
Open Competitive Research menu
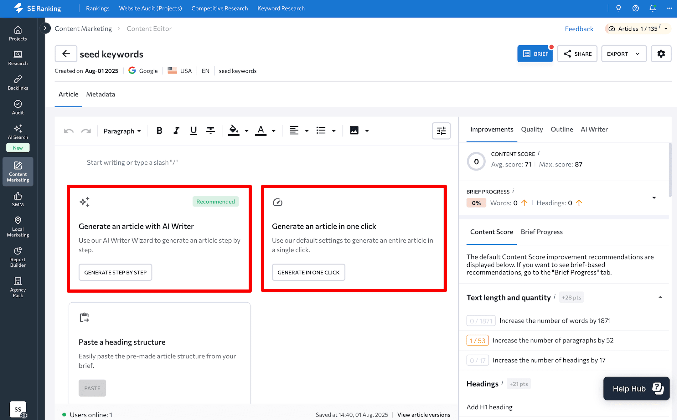click(220, 8)
